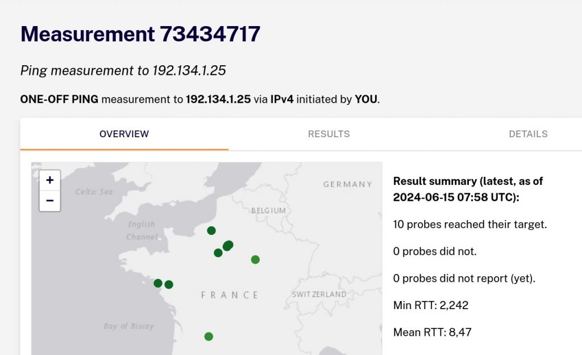Switch to the Results tab
The width and height of the screenshot is (582, 355).
(x=329, y=134)
